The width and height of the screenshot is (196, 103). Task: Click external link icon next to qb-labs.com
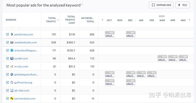coord(8,91)
